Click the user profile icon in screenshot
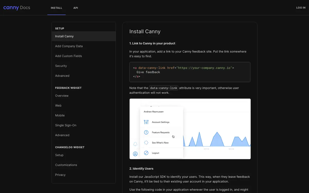 coord(135,154)
